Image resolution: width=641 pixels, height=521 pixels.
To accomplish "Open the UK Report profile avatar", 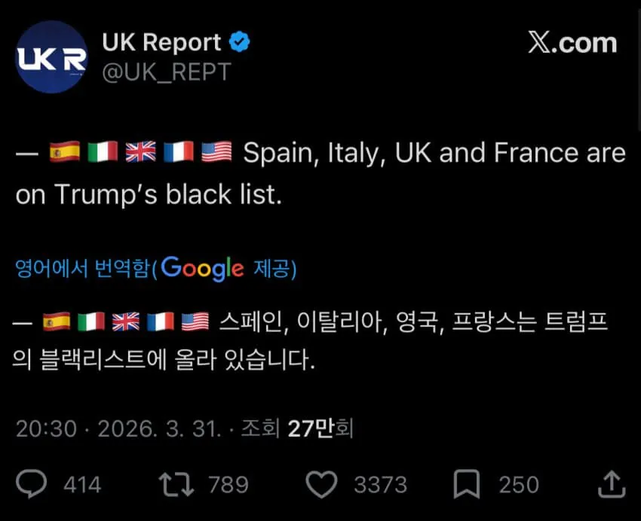I will (x=51, y=56).
